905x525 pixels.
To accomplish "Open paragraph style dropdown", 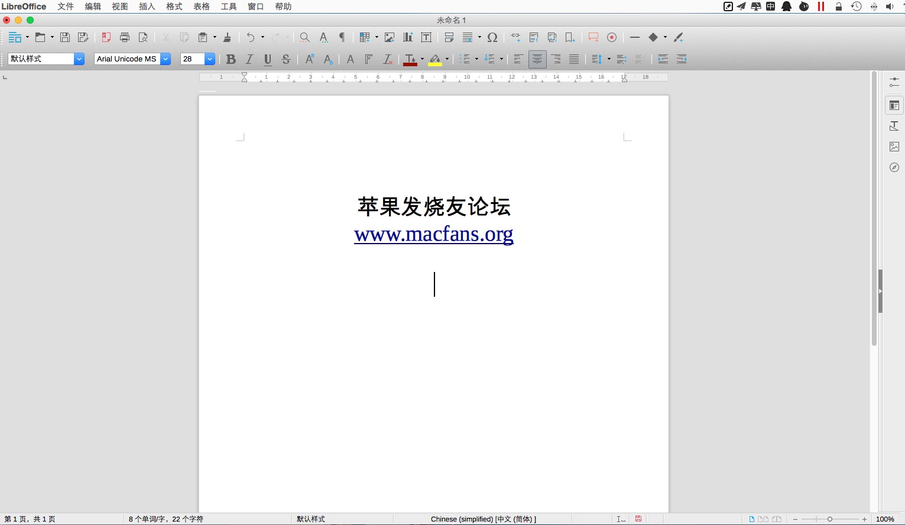I will pos(79,59).
